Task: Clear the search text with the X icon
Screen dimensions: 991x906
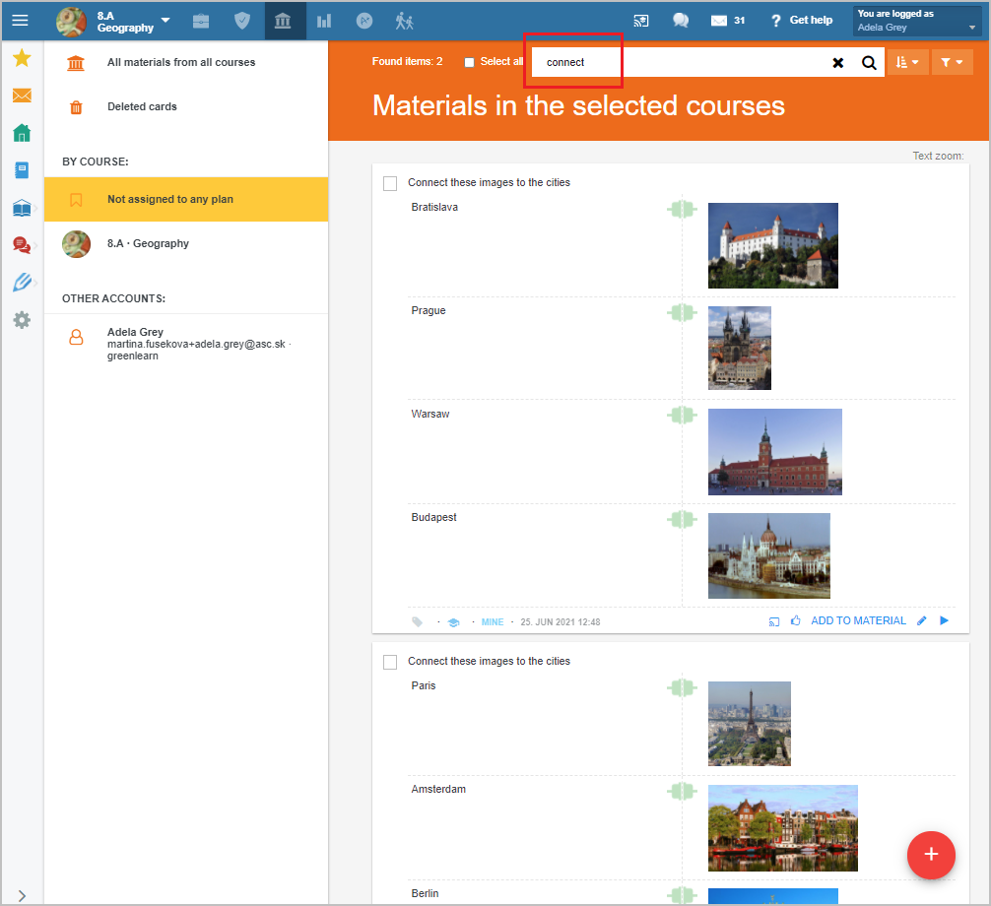Action: click(x=838, y=63)
